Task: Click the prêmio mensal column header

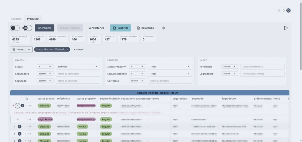Action: click(x=263, y=98)
